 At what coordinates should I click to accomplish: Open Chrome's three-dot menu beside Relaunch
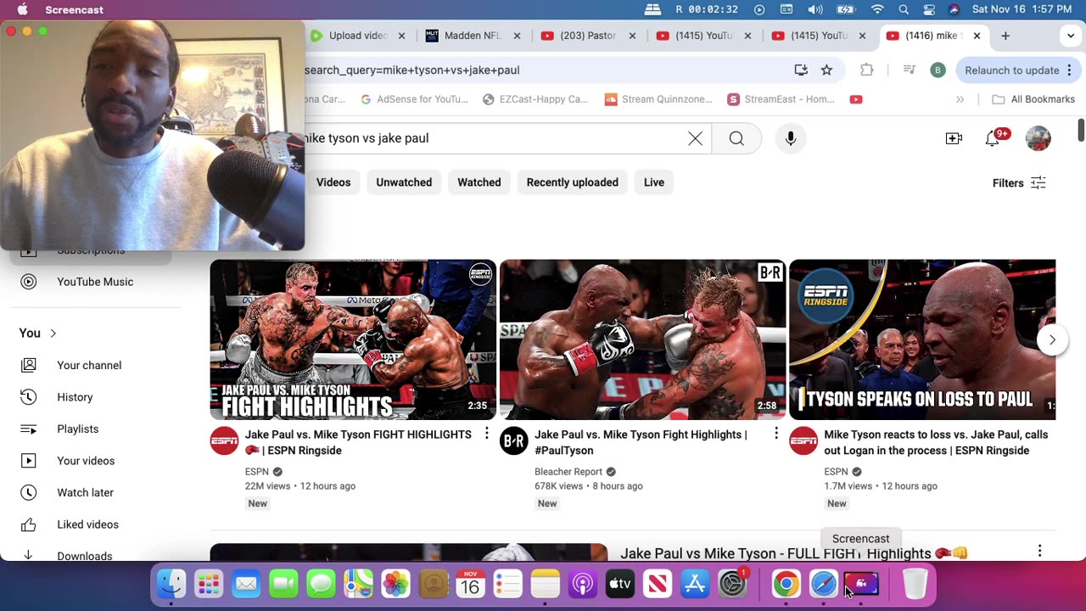click(1069, 70)
